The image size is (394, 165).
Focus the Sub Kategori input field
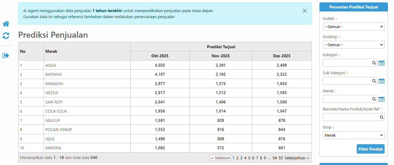(x=347, y=81)
